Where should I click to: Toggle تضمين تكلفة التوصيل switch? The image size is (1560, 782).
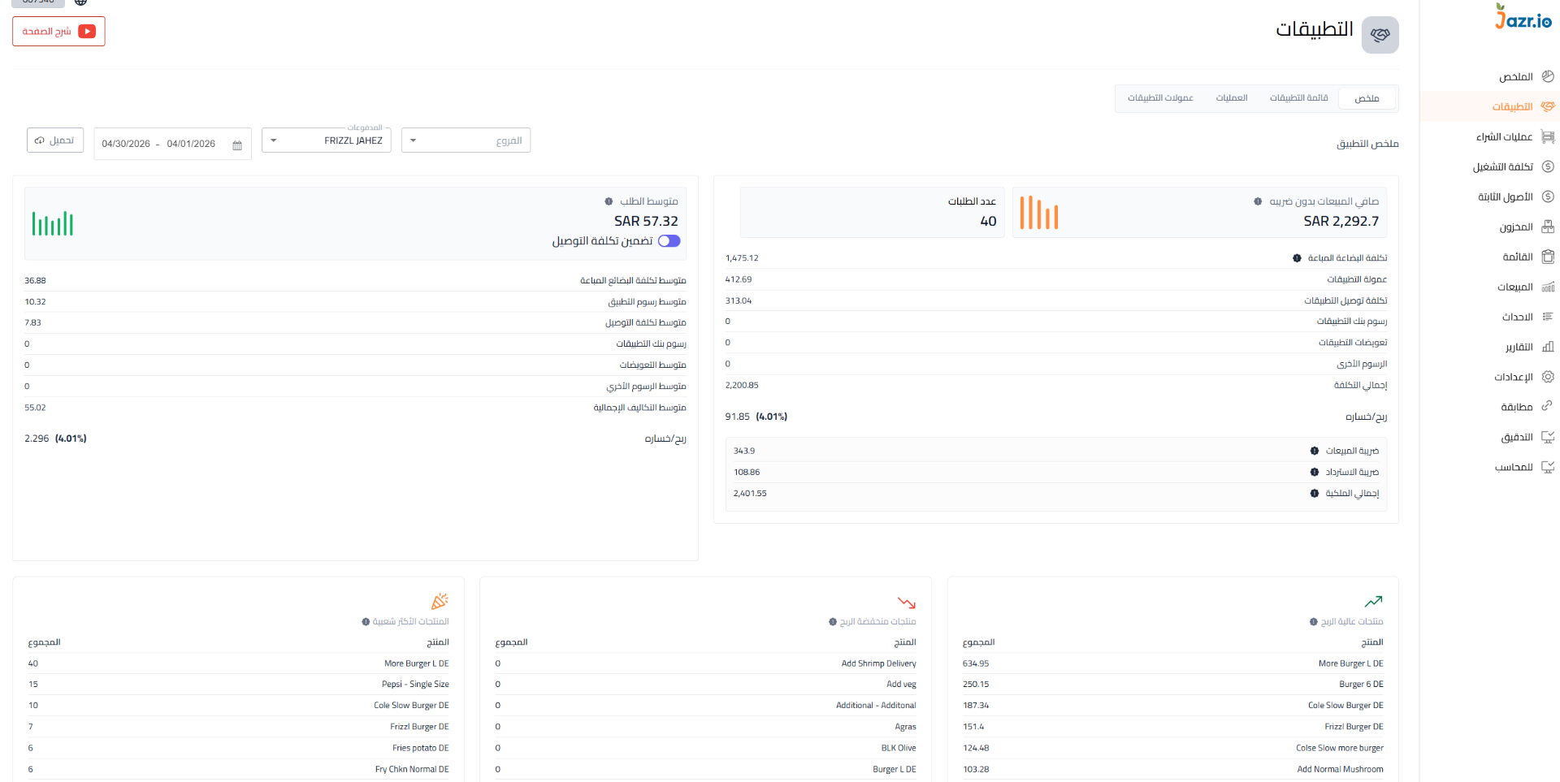pos(669,241)
